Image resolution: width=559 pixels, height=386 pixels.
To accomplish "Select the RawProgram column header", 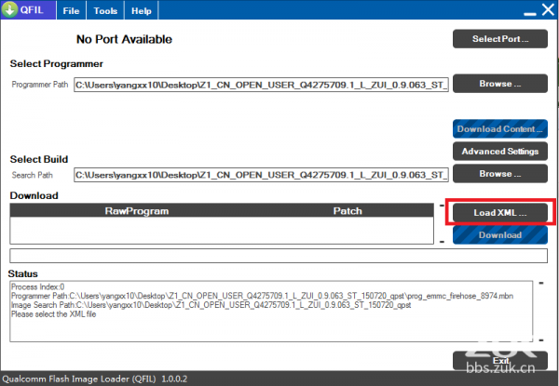I will [x=137, y=211].
